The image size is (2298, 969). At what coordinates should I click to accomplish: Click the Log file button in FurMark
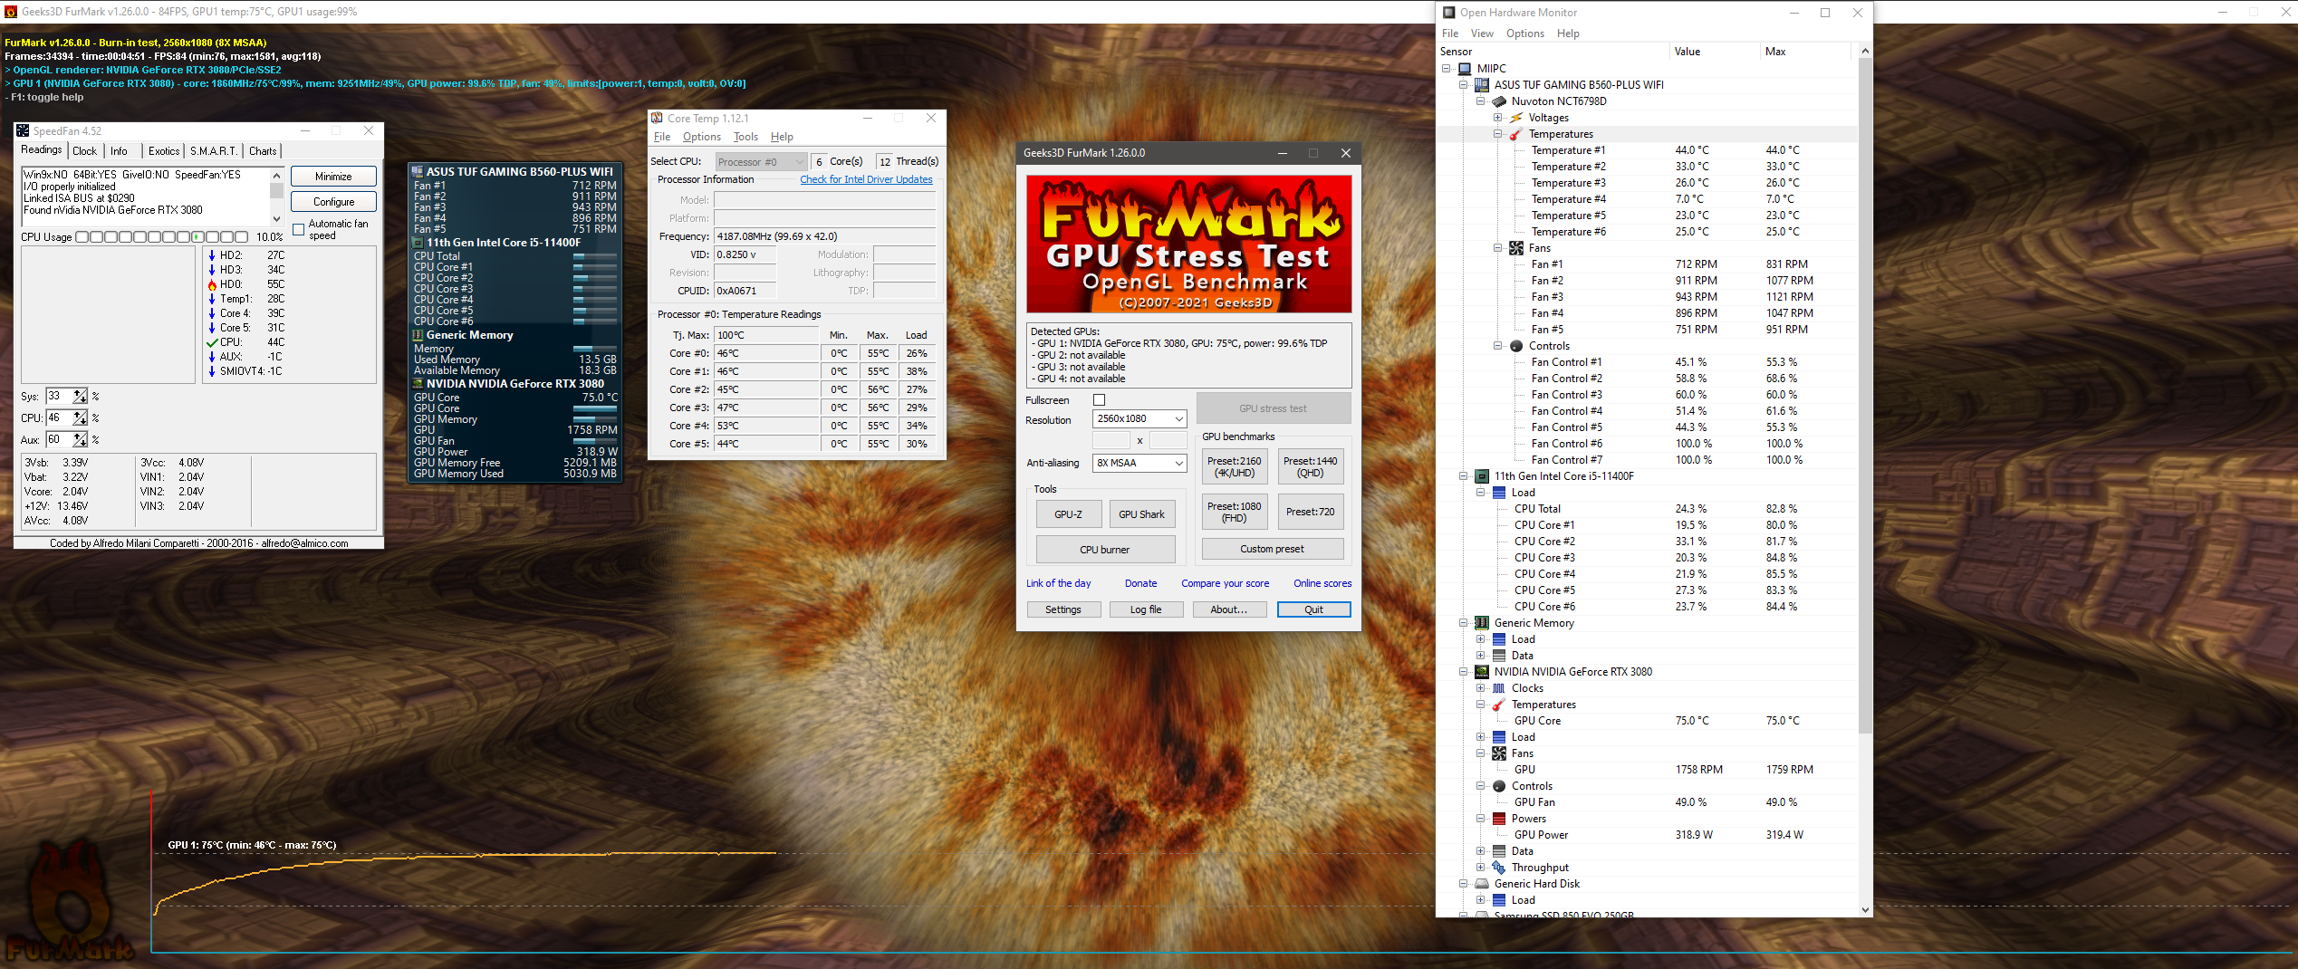click(x=1146, y=610)
